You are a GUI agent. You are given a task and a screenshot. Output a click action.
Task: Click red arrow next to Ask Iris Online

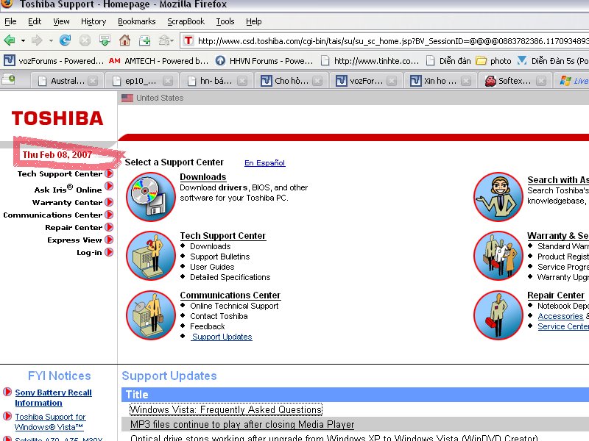click(109, 186)
